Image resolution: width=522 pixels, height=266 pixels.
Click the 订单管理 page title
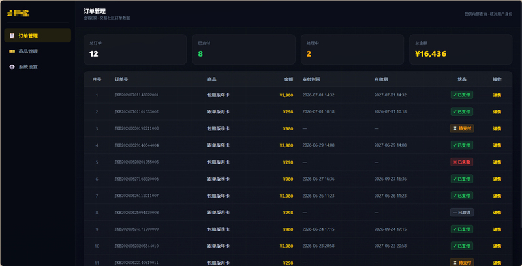click(95, 11)
